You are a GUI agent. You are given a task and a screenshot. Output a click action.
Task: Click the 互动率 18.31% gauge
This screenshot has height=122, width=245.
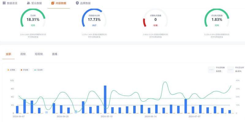click(x=33, y=20)
